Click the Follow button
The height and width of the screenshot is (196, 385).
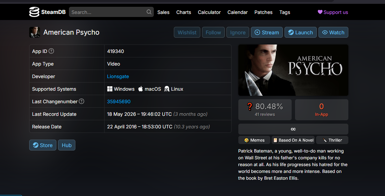pos(213,32)
